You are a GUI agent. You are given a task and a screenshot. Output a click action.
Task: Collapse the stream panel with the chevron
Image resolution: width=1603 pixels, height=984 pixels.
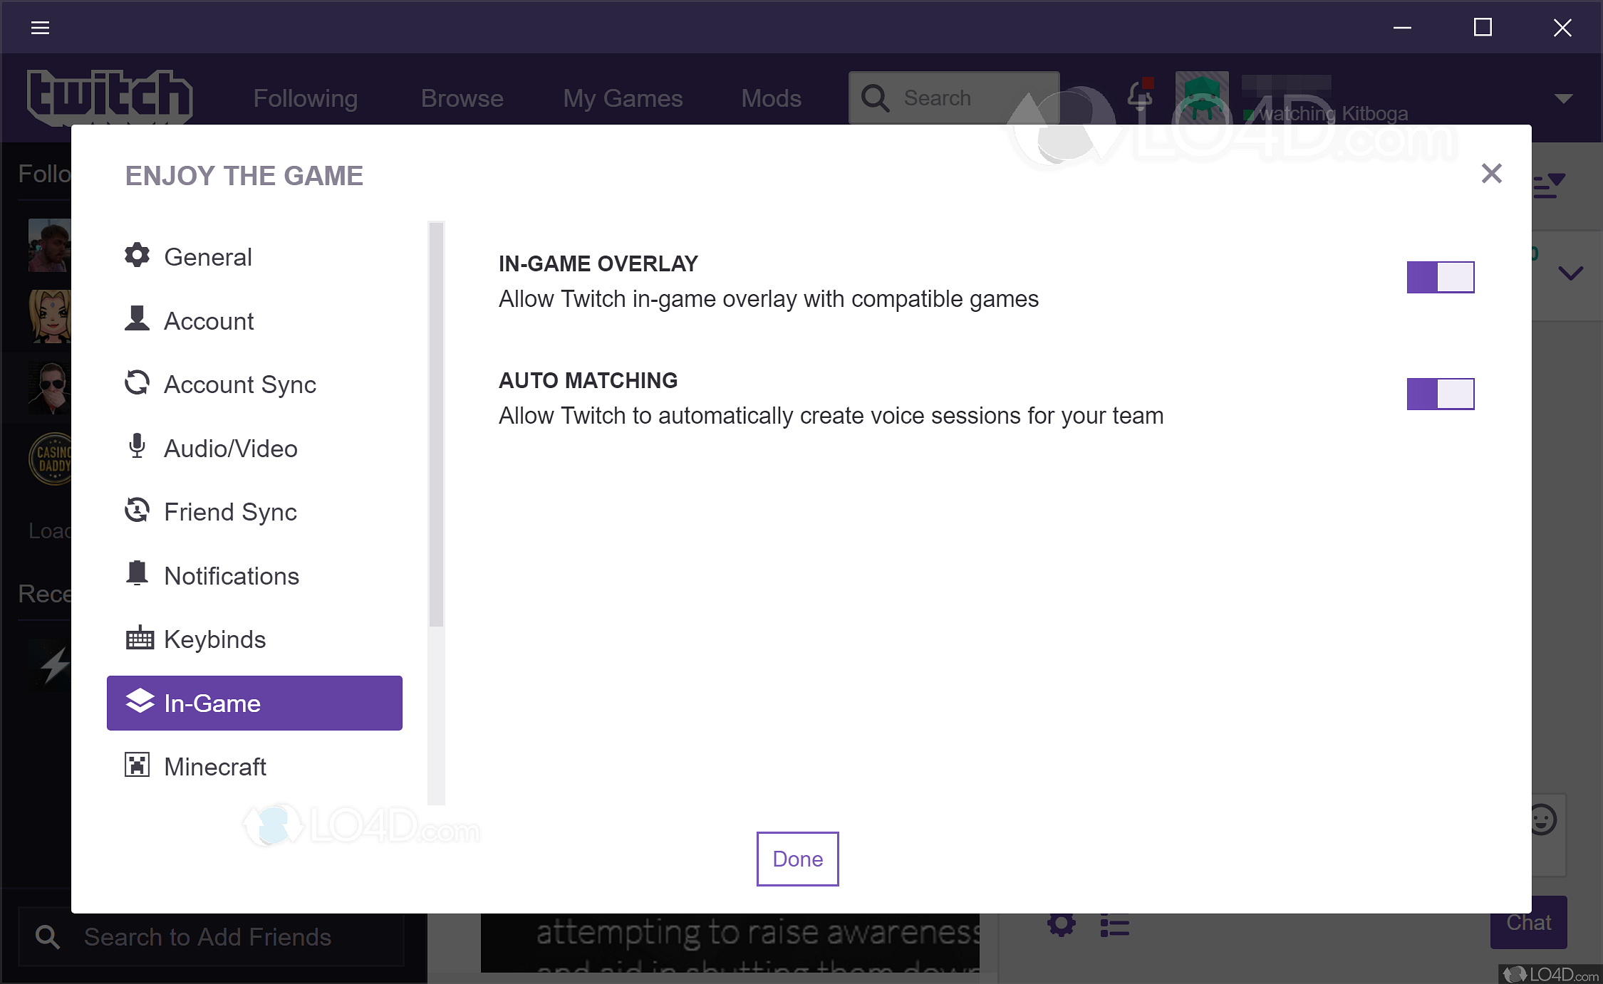point(1572,273)
